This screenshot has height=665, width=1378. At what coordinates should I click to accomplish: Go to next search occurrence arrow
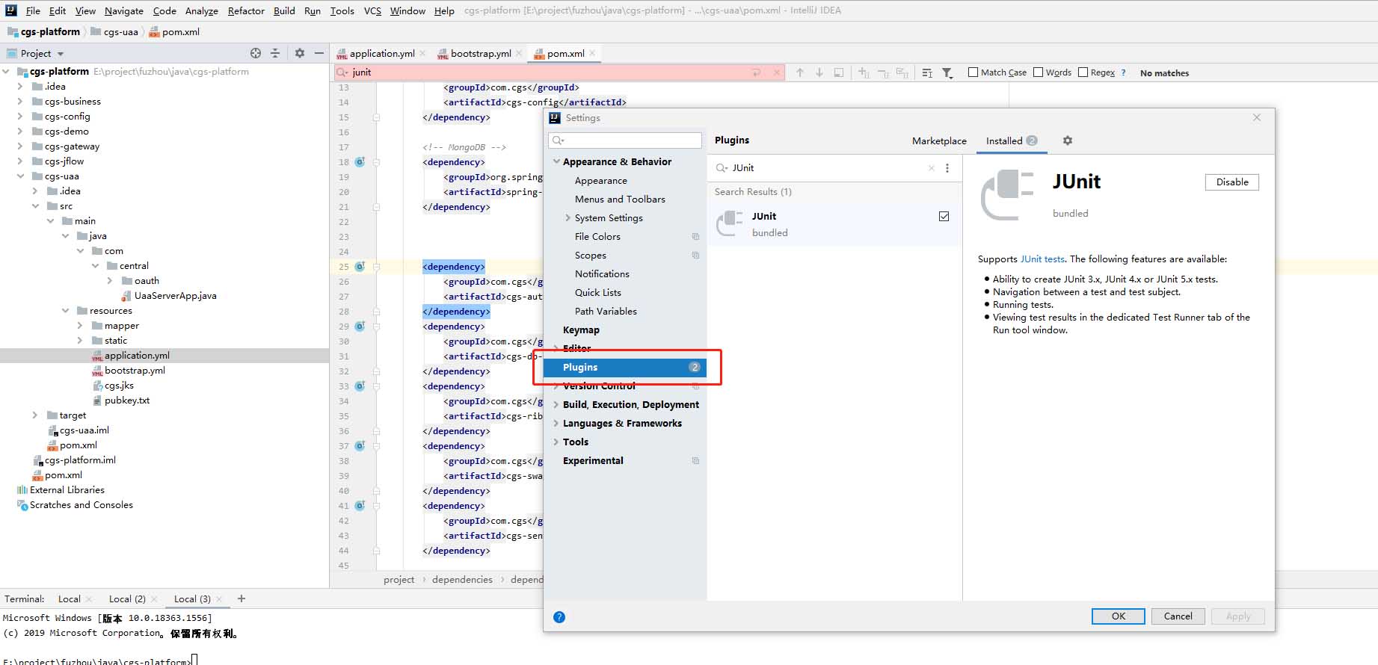pyautogui.click(x=819, y=72)
